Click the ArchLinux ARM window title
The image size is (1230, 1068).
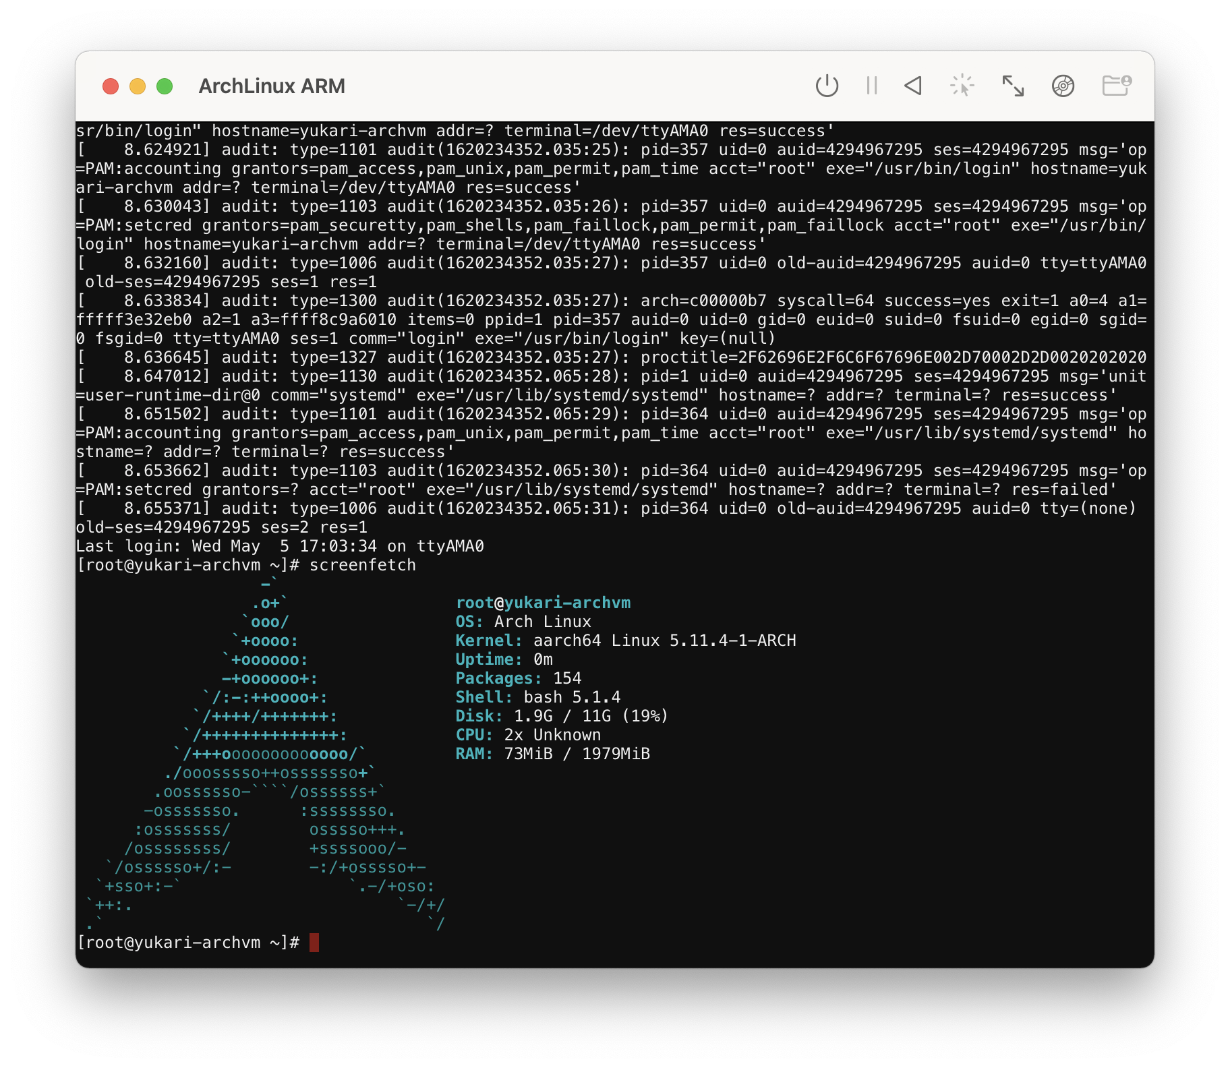click(x=272, y=86)
